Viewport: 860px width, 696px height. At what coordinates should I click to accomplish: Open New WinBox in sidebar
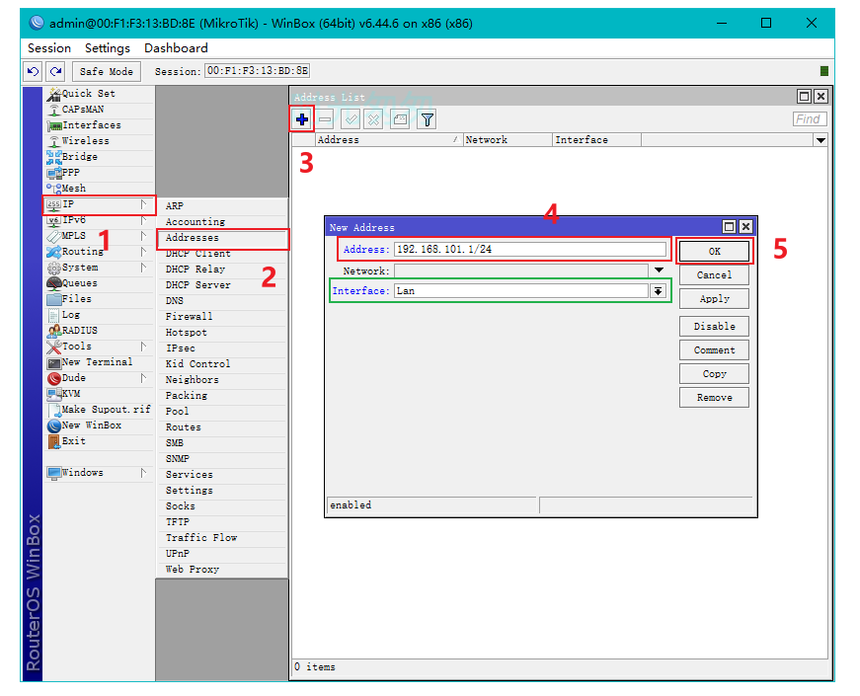[x=99, y=426]
